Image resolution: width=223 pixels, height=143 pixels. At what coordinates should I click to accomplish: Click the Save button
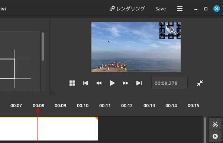161,9
